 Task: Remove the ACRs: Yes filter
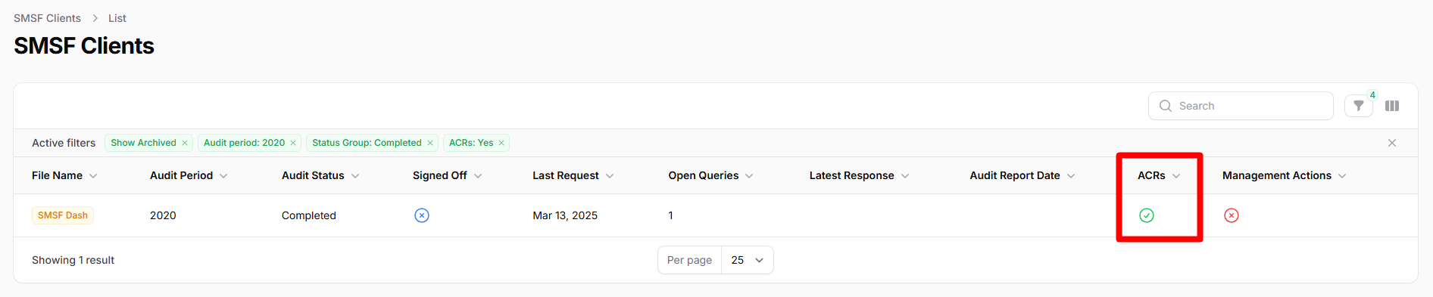click(501, 143)
